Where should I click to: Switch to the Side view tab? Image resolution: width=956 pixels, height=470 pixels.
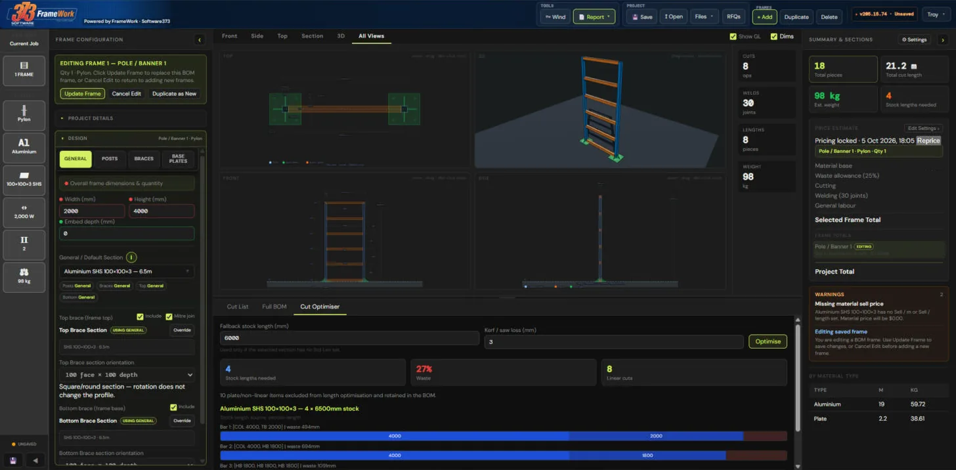(257, 36)
